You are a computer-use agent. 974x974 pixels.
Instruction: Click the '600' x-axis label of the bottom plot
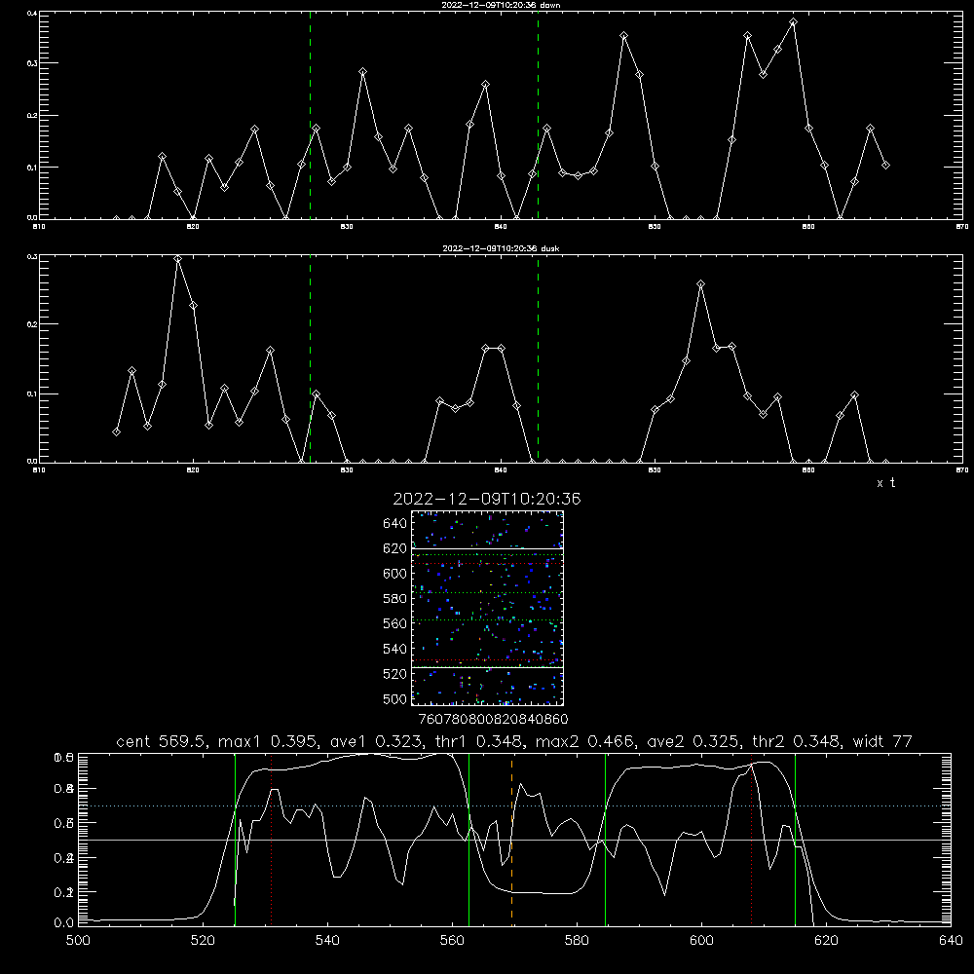(702, 940)
